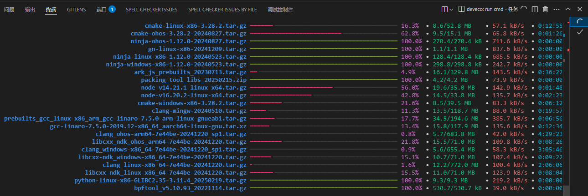Click the cmake-ohos-3.28.2 progress bar
The height and width of the screenshot is (196, 588).
324,33
